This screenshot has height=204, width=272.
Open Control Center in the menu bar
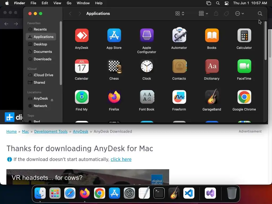coord(227,3)
